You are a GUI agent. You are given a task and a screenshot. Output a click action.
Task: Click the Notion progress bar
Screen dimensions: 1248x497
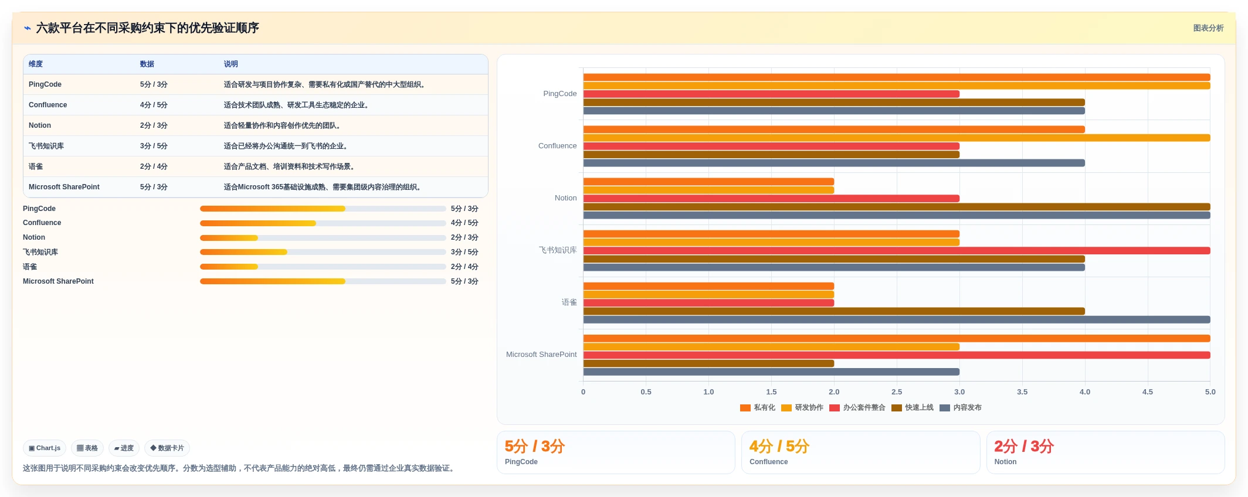[x=323, y=238]
